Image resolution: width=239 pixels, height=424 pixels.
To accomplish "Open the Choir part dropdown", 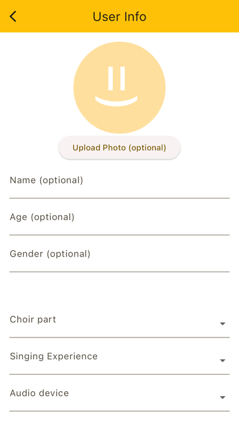I will pyautogui.click(x=120, y=321).
